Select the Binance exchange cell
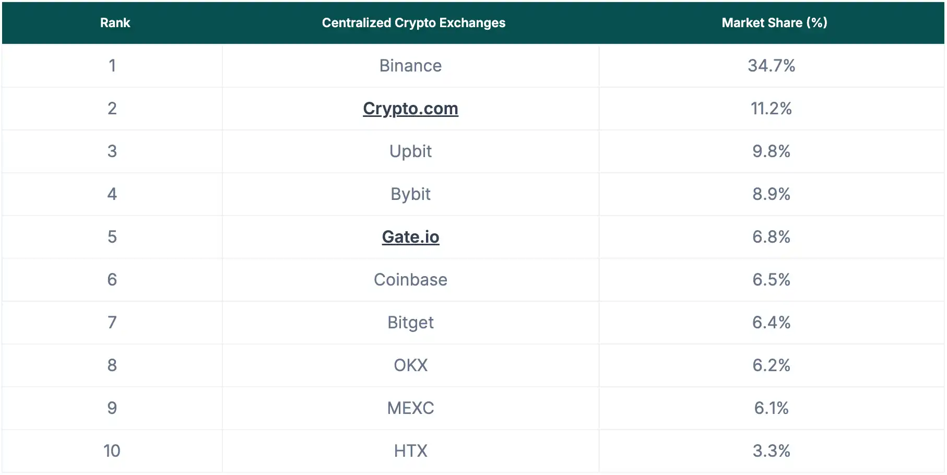 (x=410, y=66)
